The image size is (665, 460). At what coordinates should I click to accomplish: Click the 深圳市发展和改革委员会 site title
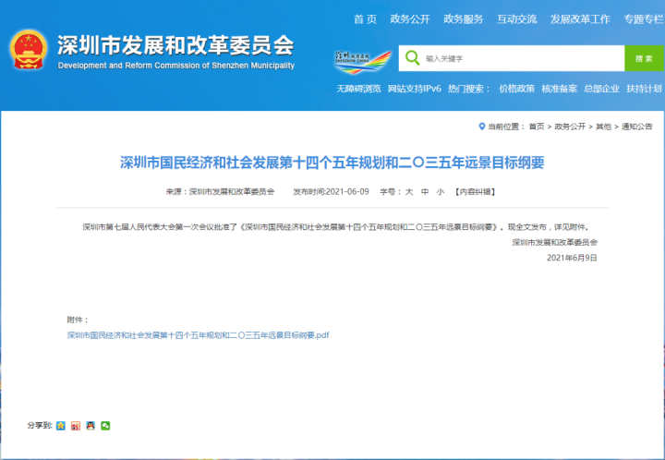click(175, 45)
